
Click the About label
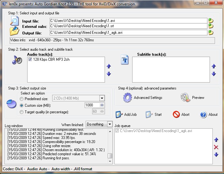[x=213, y=115]
